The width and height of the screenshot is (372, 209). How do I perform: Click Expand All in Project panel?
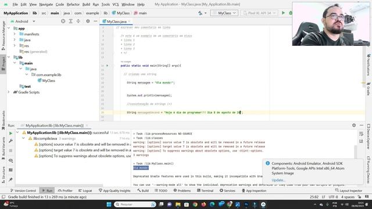[71, 21]
